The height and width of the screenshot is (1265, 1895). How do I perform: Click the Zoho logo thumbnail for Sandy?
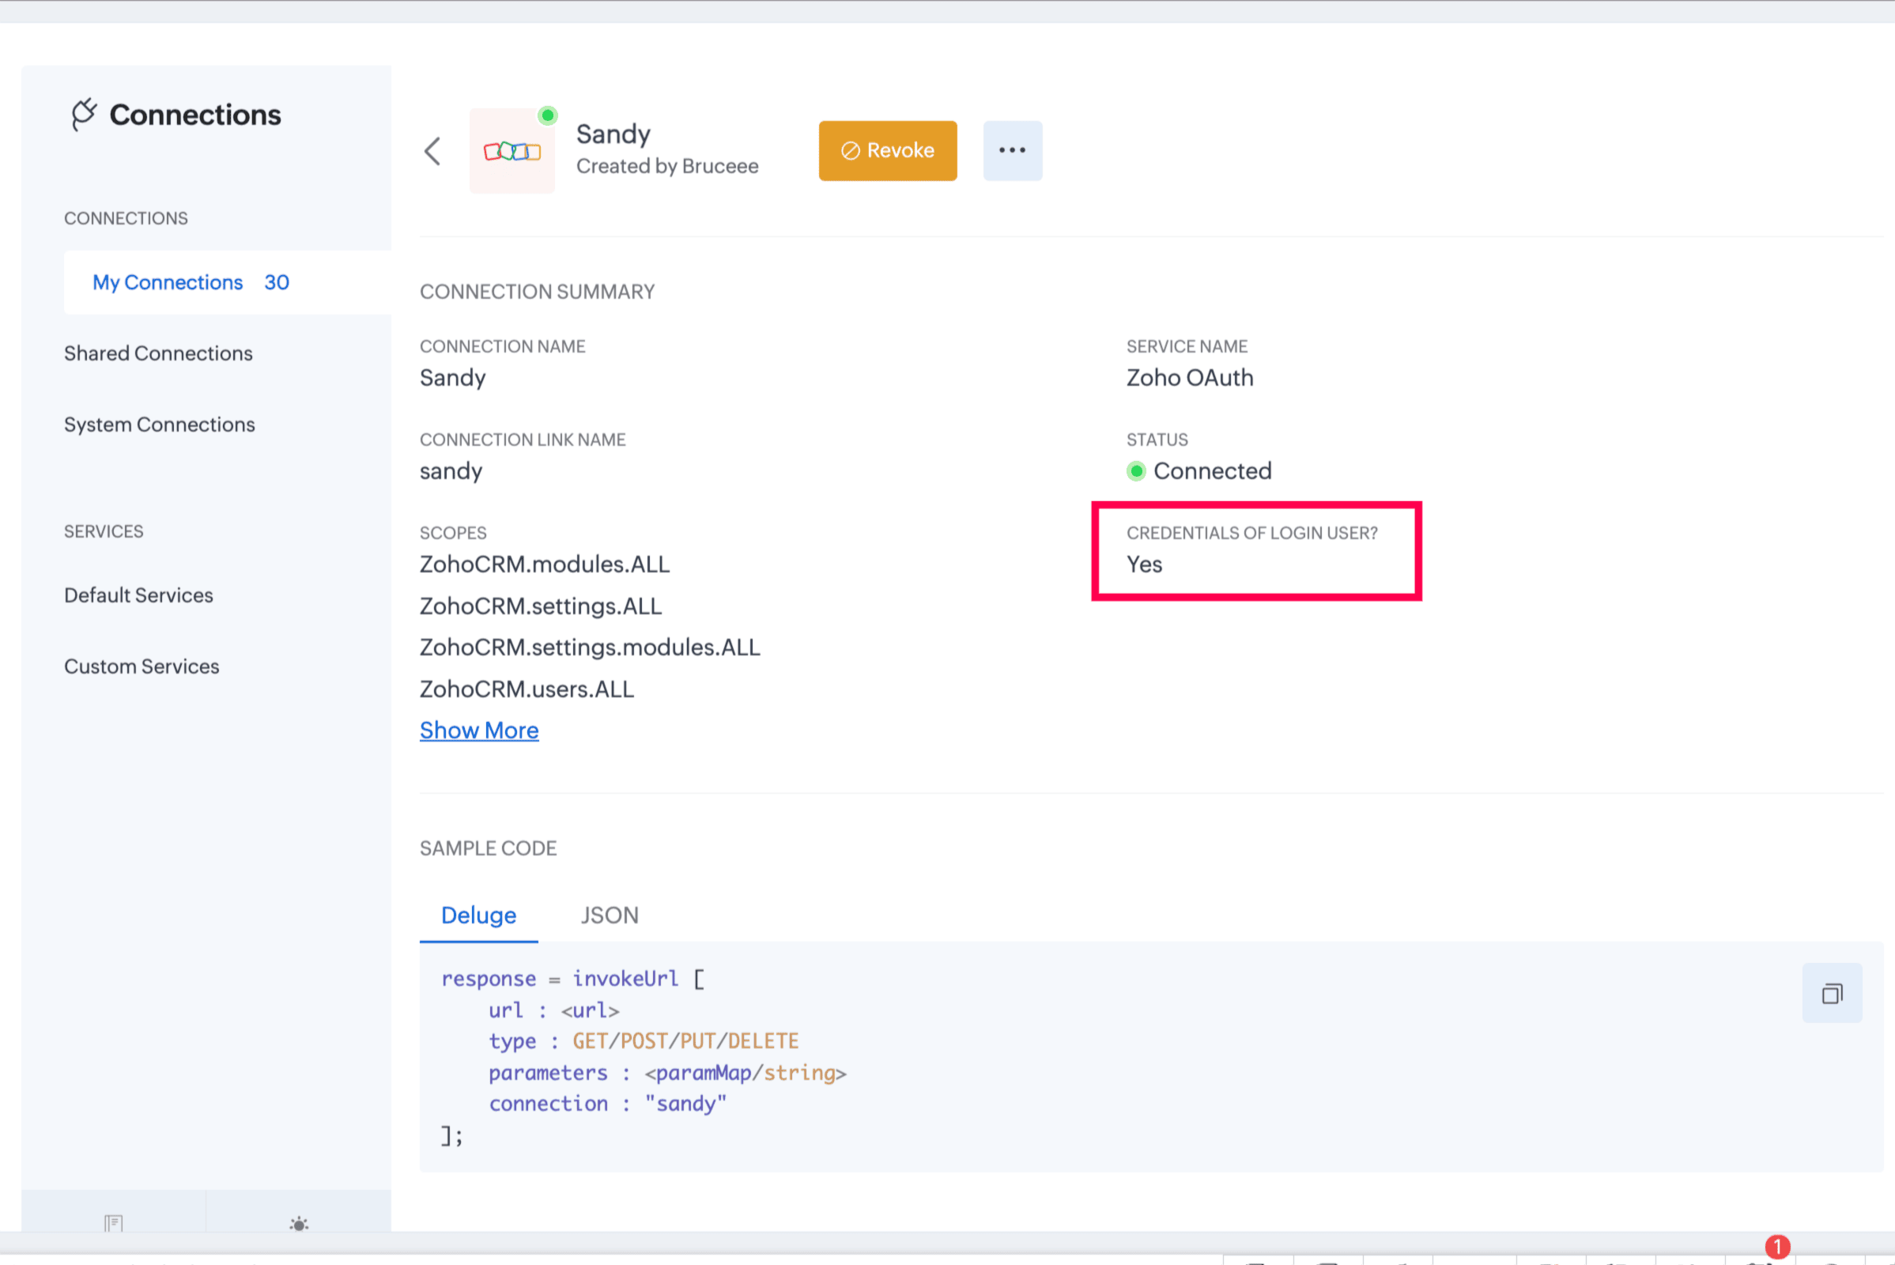[511, 151]
